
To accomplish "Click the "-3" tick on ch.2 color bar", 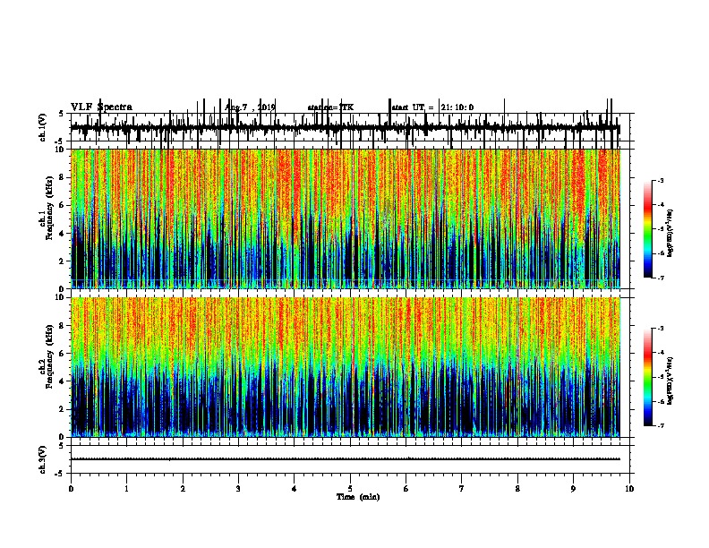I will (661, 329).
